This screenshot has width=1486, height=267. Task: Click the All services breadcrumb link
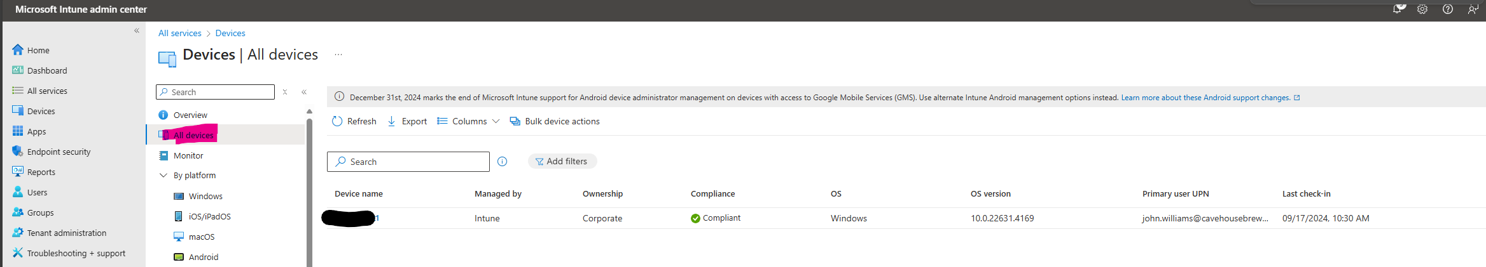click(x=180, y=33)
